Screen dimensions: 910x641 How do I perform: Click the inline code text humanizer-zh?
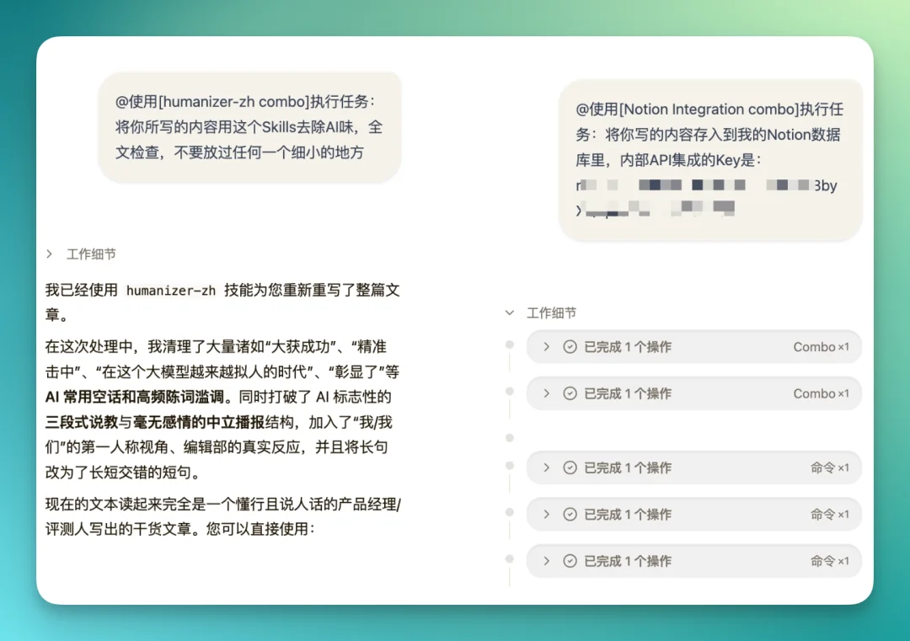pos(172,290)
